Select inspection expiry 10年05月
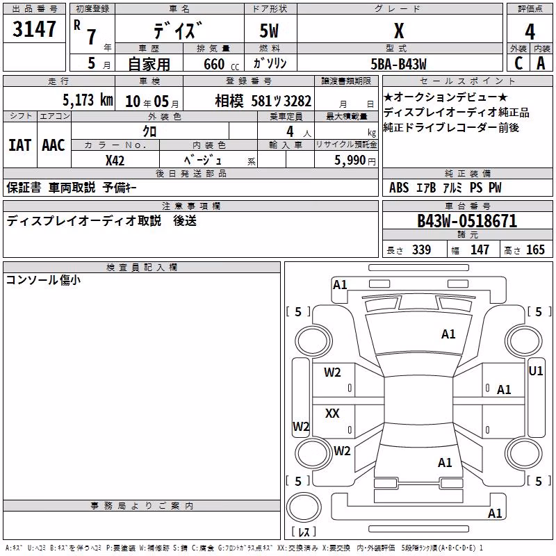 (152, 101)
